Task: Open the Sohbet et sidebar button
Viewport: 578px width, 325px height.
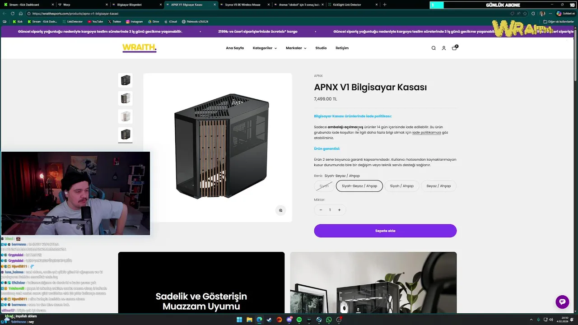Action: 565,14
